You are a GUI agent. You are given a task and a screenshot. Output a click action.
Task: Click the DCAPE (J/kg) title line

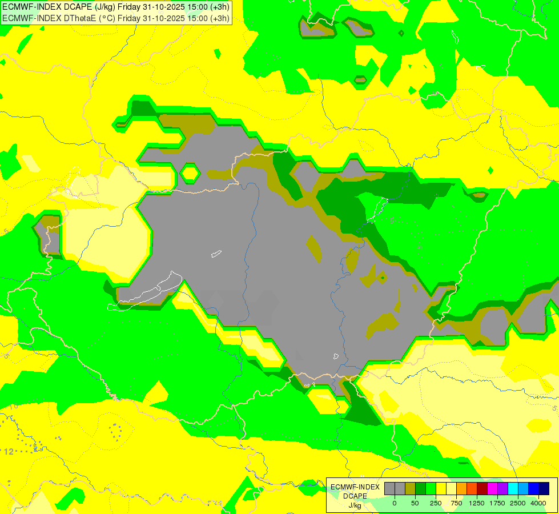116,7
